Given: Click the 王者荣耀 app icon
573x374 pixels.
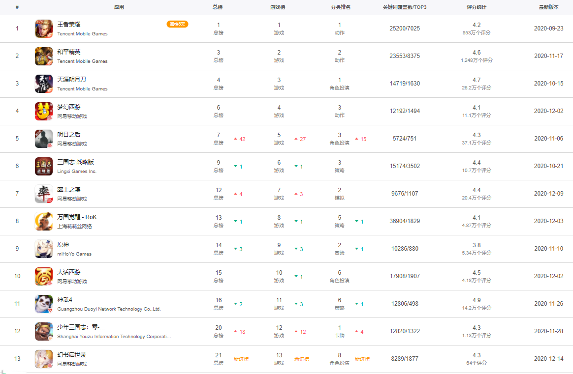Looking at the screenshot, I should (44, 29).
